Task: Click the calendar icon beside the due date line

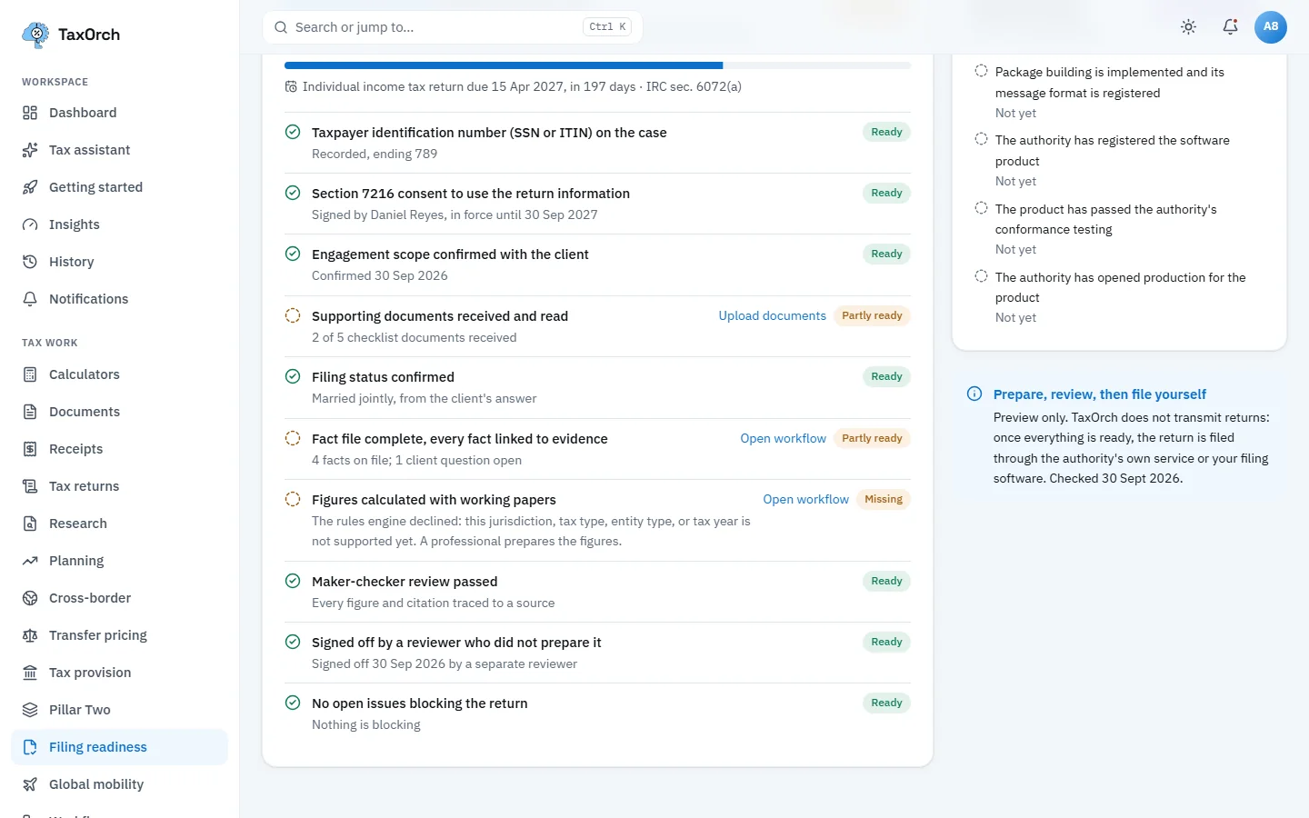Action: [291, 86]
